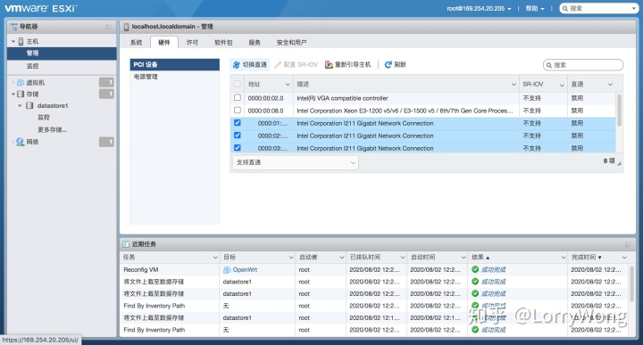
Task: Click the Recent tasks (近期任务) panel icon
Action: click(x=126, y=244)
